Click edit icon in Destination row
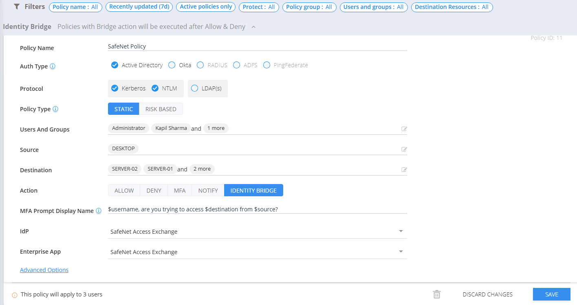This screenshot has width=577, height=305. pos(404,170)
